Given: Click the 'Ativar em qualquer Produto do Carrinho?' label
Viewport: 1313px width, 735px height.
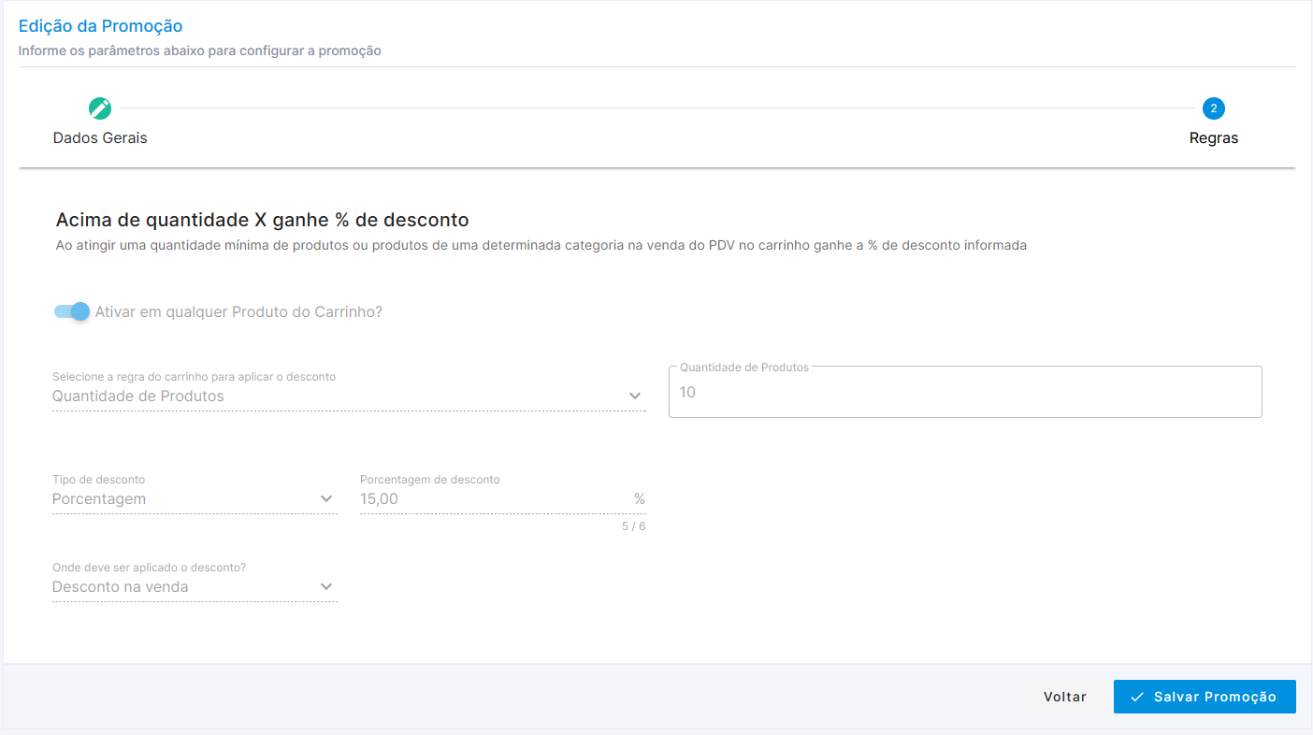Looking at the screenshot, I should [238, 312].
